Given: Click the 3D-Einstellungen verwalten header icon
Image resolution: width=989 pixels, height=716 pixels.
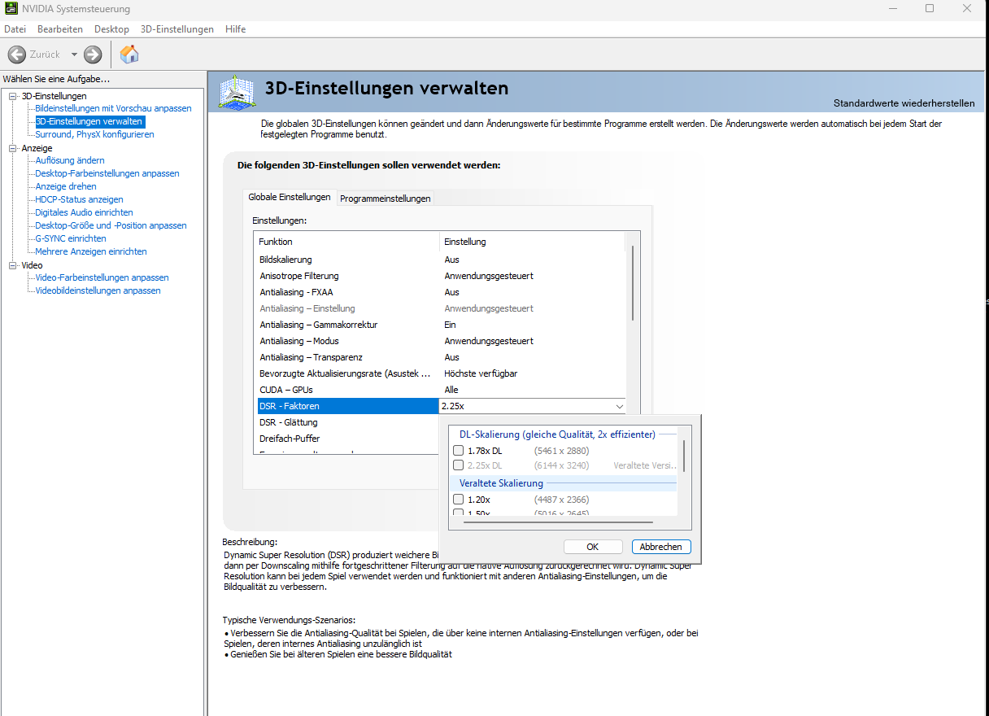Looking at the screenshot, I should (237, 92).
